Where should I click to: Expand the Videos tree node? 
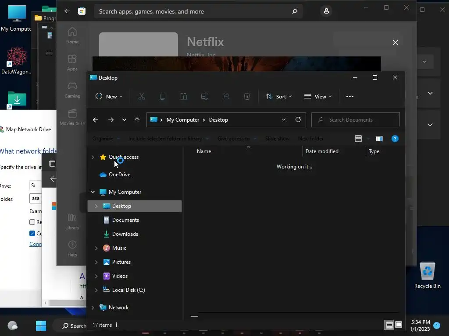point(96,276)
